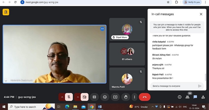Open volume control in system tray

[180, 107]
